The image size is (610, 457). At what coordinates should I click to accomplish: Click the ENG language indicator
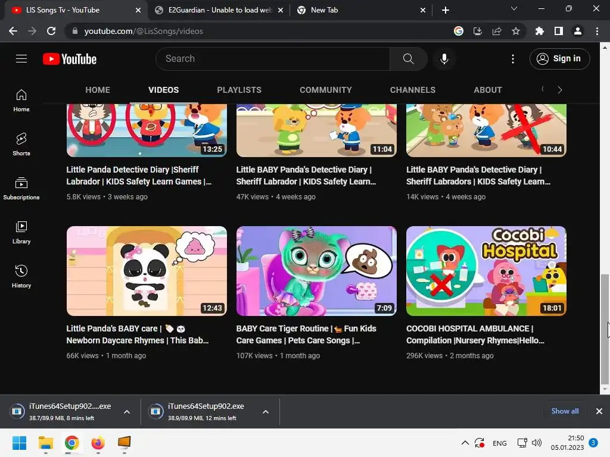click(500, 443)
